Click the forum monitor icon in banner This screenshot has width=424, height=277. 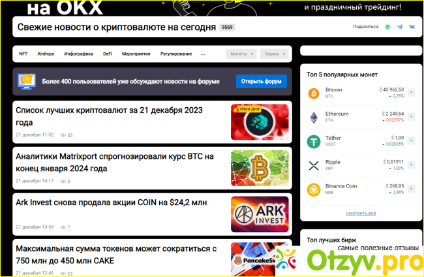pos(27,82)
